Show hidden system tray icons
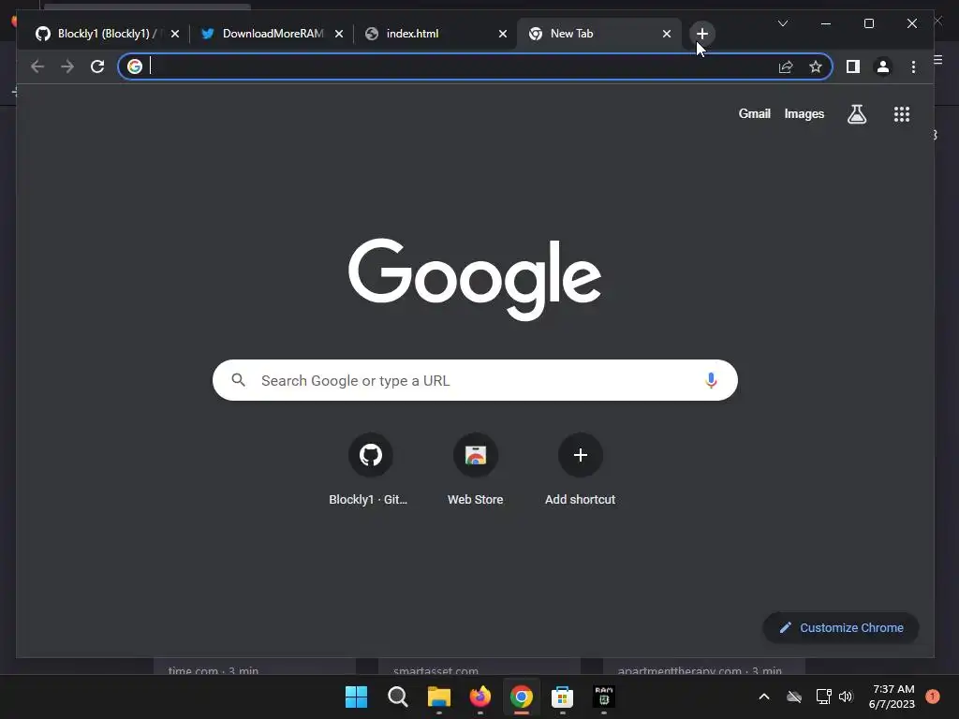 coord(764,697)
